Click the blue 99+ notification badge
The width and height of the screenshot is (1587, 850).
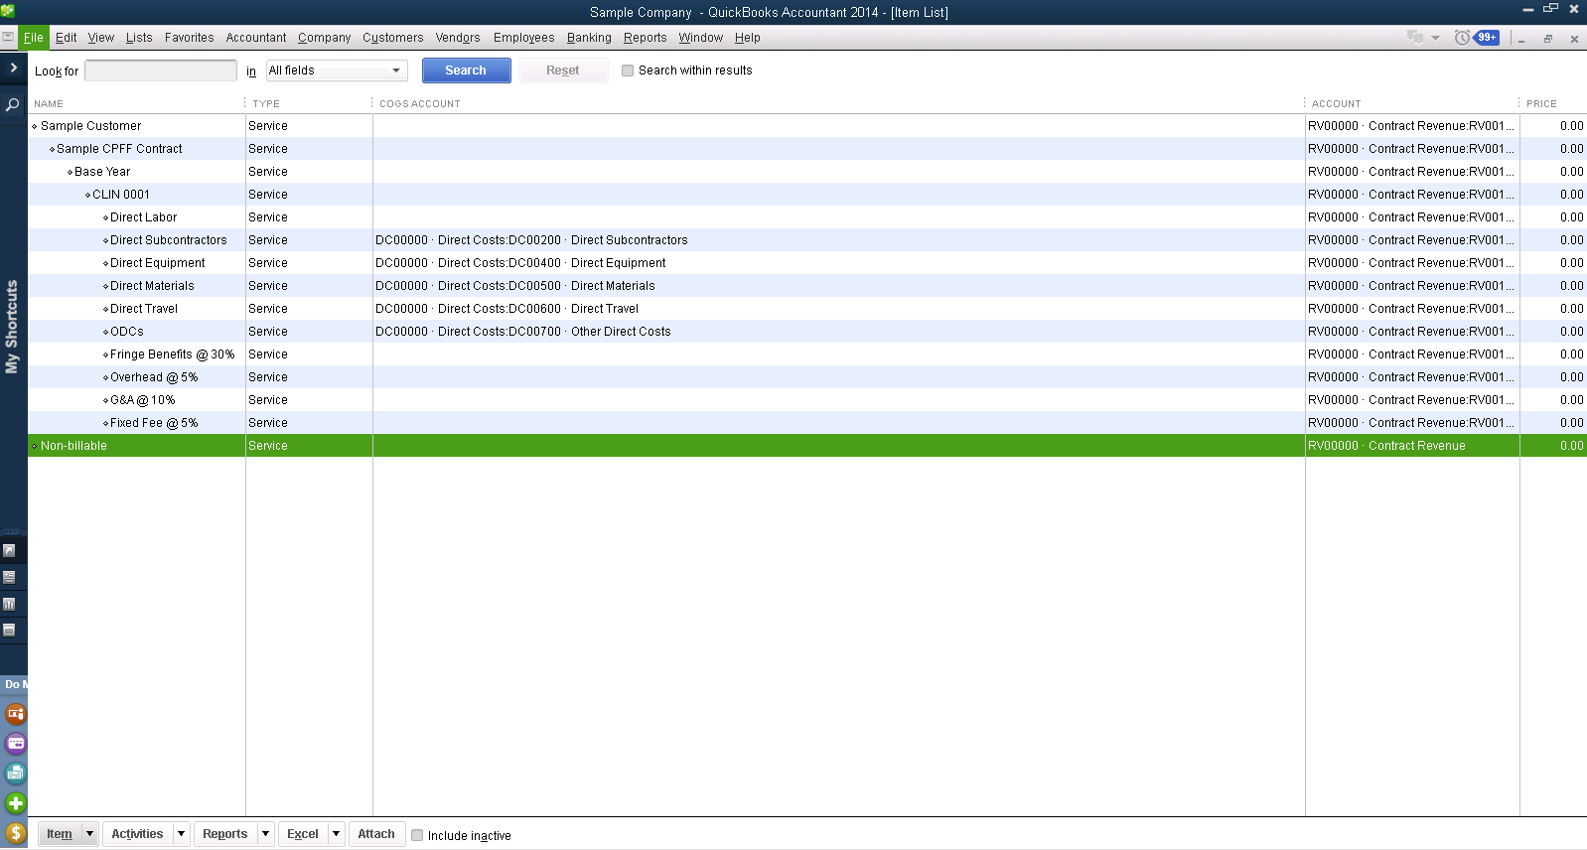point(1487,38)
